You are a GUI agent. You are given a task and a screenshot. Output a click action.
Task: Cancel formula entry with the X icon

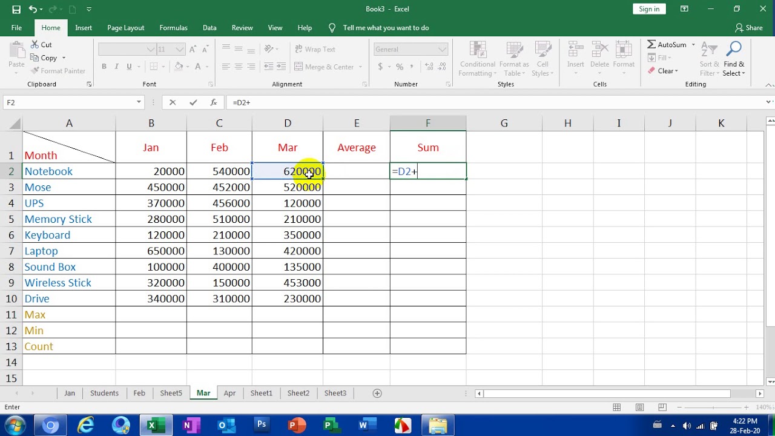pyautogui.click(x=173, y=102)
